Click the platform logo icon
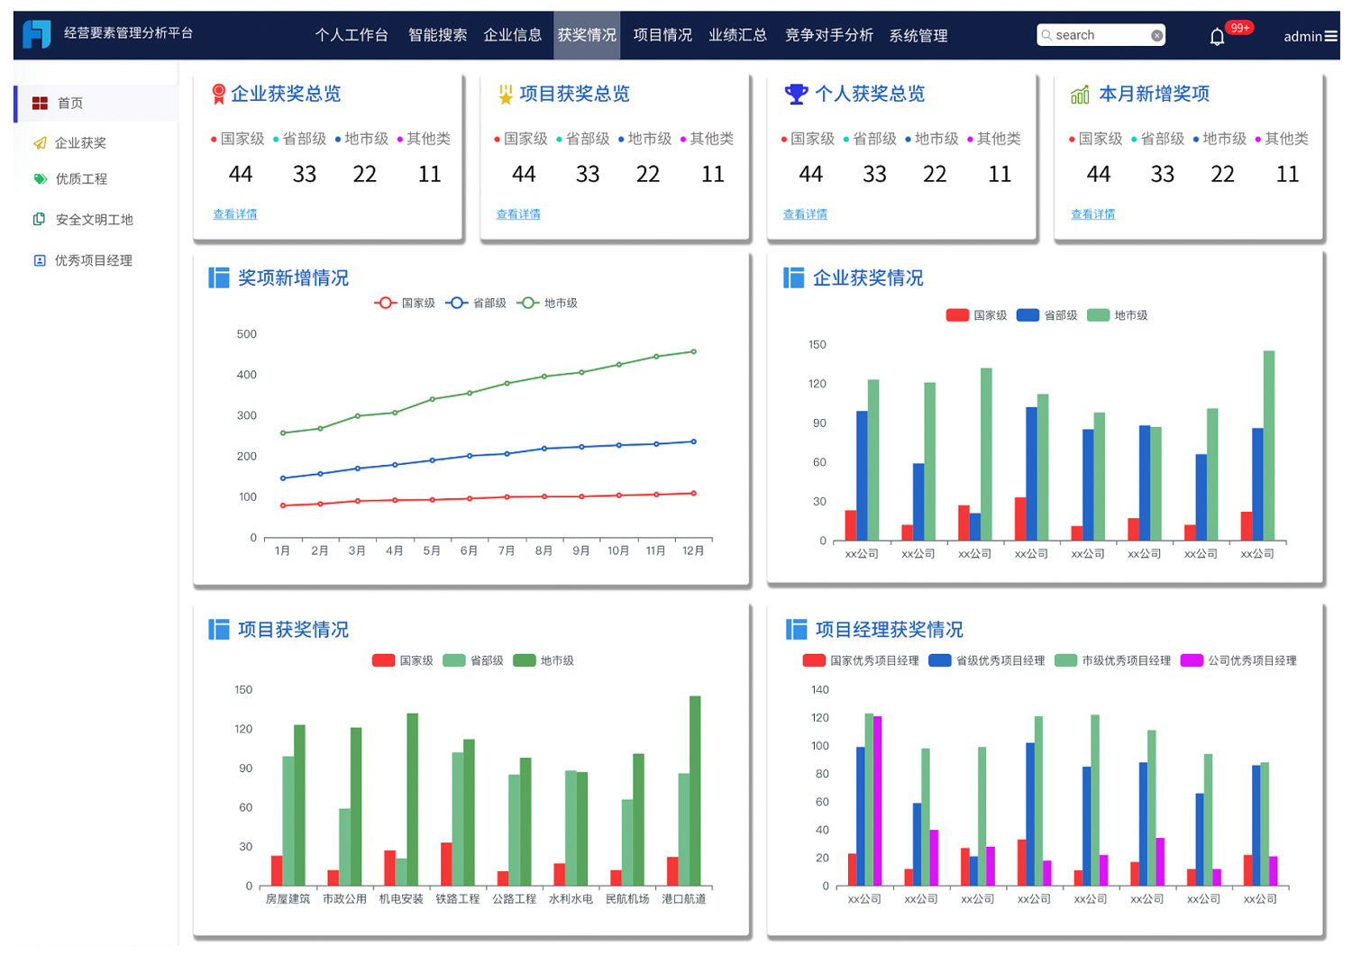The height and width of the screenshot is (955, 1352). point(37,34)
